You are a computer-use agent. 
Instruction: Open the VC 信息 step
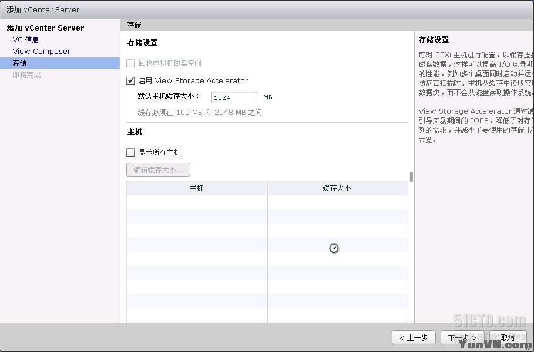(25, 40)
